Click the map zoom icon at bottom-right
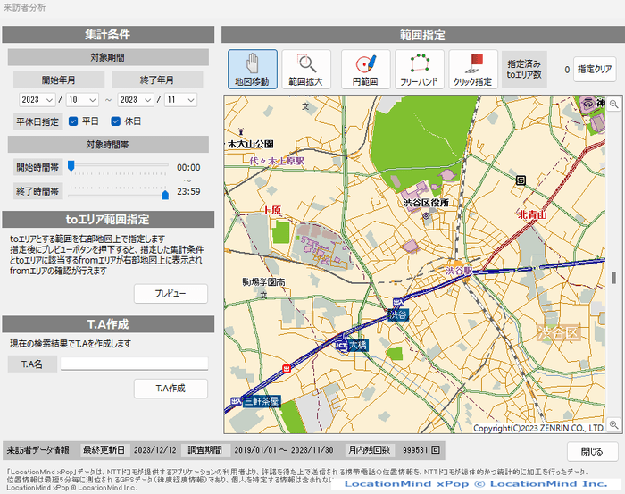Screen dimensions: 625x494 (x=613, y=424)
